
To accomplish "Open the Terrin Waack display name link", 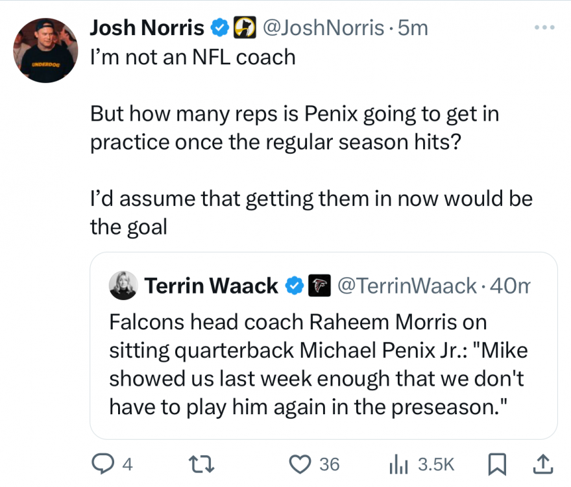I will 211,286.
